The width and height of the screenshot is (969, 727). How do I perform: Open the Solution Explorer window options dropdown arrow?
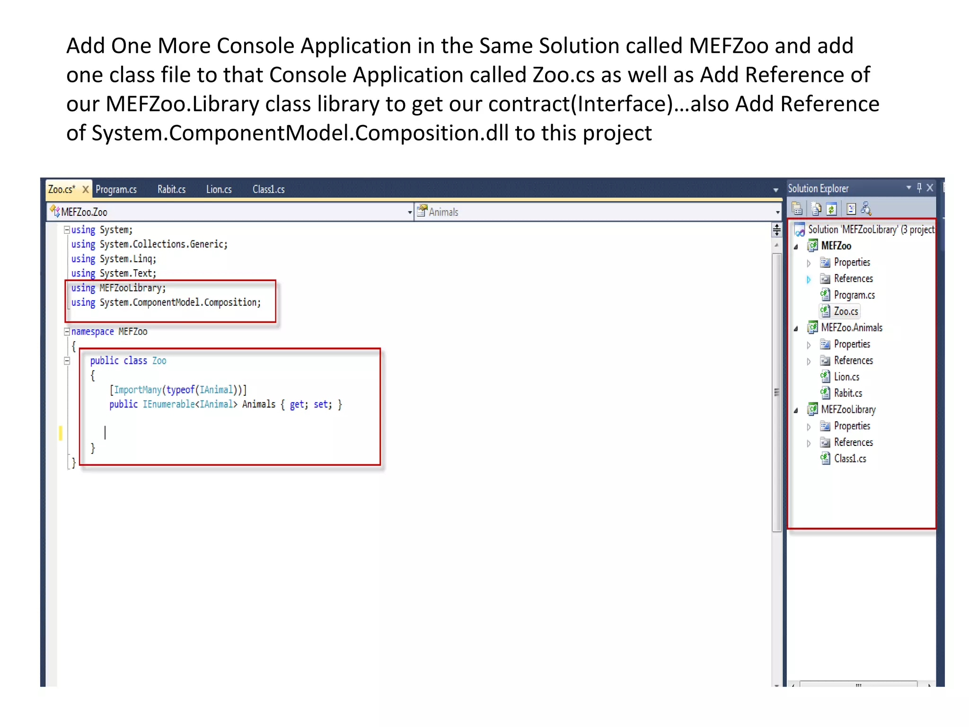(x=908, y=188)
